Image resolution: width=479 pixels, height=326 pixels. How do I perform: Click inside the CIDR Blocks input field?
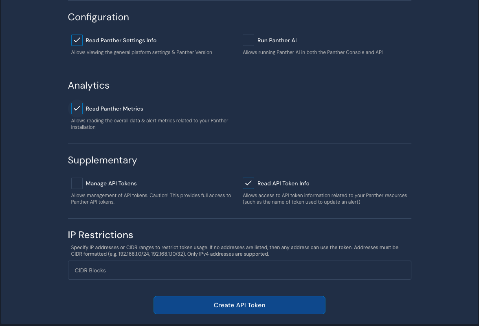tap(239, 270)
